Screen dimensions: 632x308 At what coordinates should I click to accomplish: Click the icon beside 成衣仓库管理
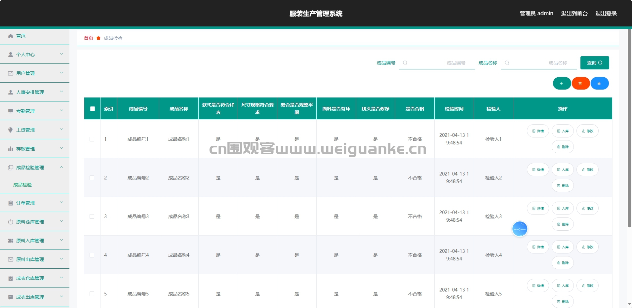(x=11, y=278)
